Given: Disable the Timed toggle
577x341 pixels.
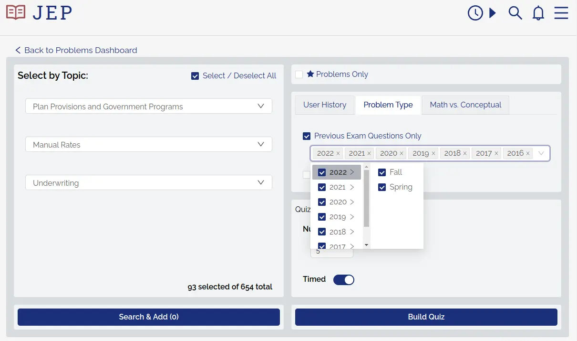Looking at the screenshot, I should click(344, 279).
